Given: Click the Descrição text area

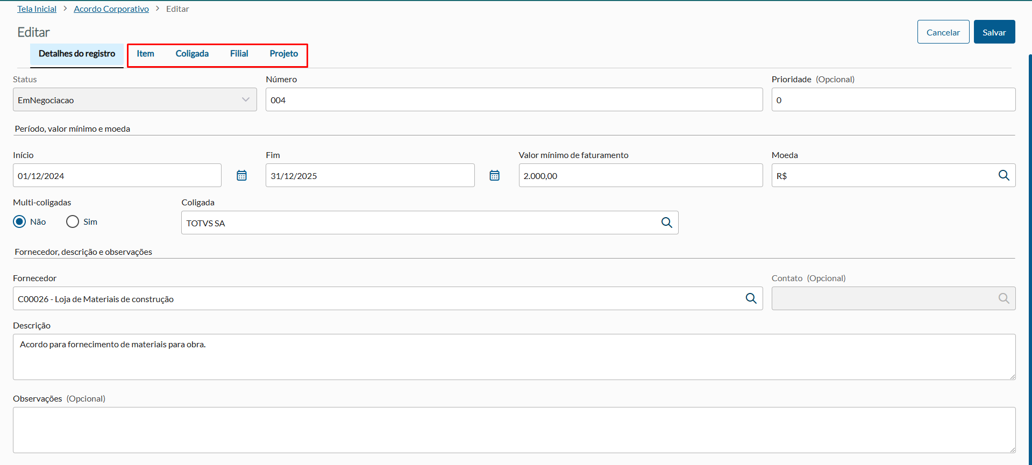Looking at the screenshot, I should click(514, 357).
